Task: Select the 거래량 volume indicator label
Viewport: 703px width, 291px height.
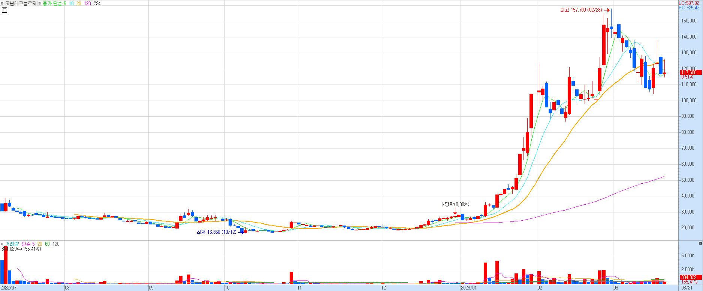Action: pos(12,244)
